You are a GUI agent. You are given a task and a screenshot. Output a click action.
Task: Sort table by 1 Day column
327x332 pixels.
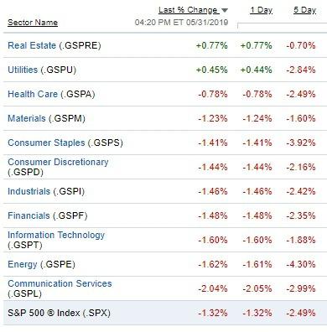tap(261, 10)
